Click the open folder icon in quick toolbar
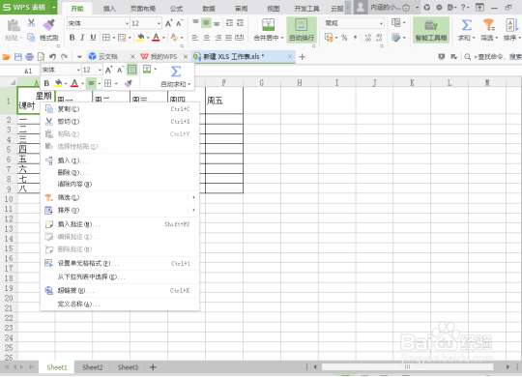The width and height of the screenshot is (522, 377). click(7, 57)
